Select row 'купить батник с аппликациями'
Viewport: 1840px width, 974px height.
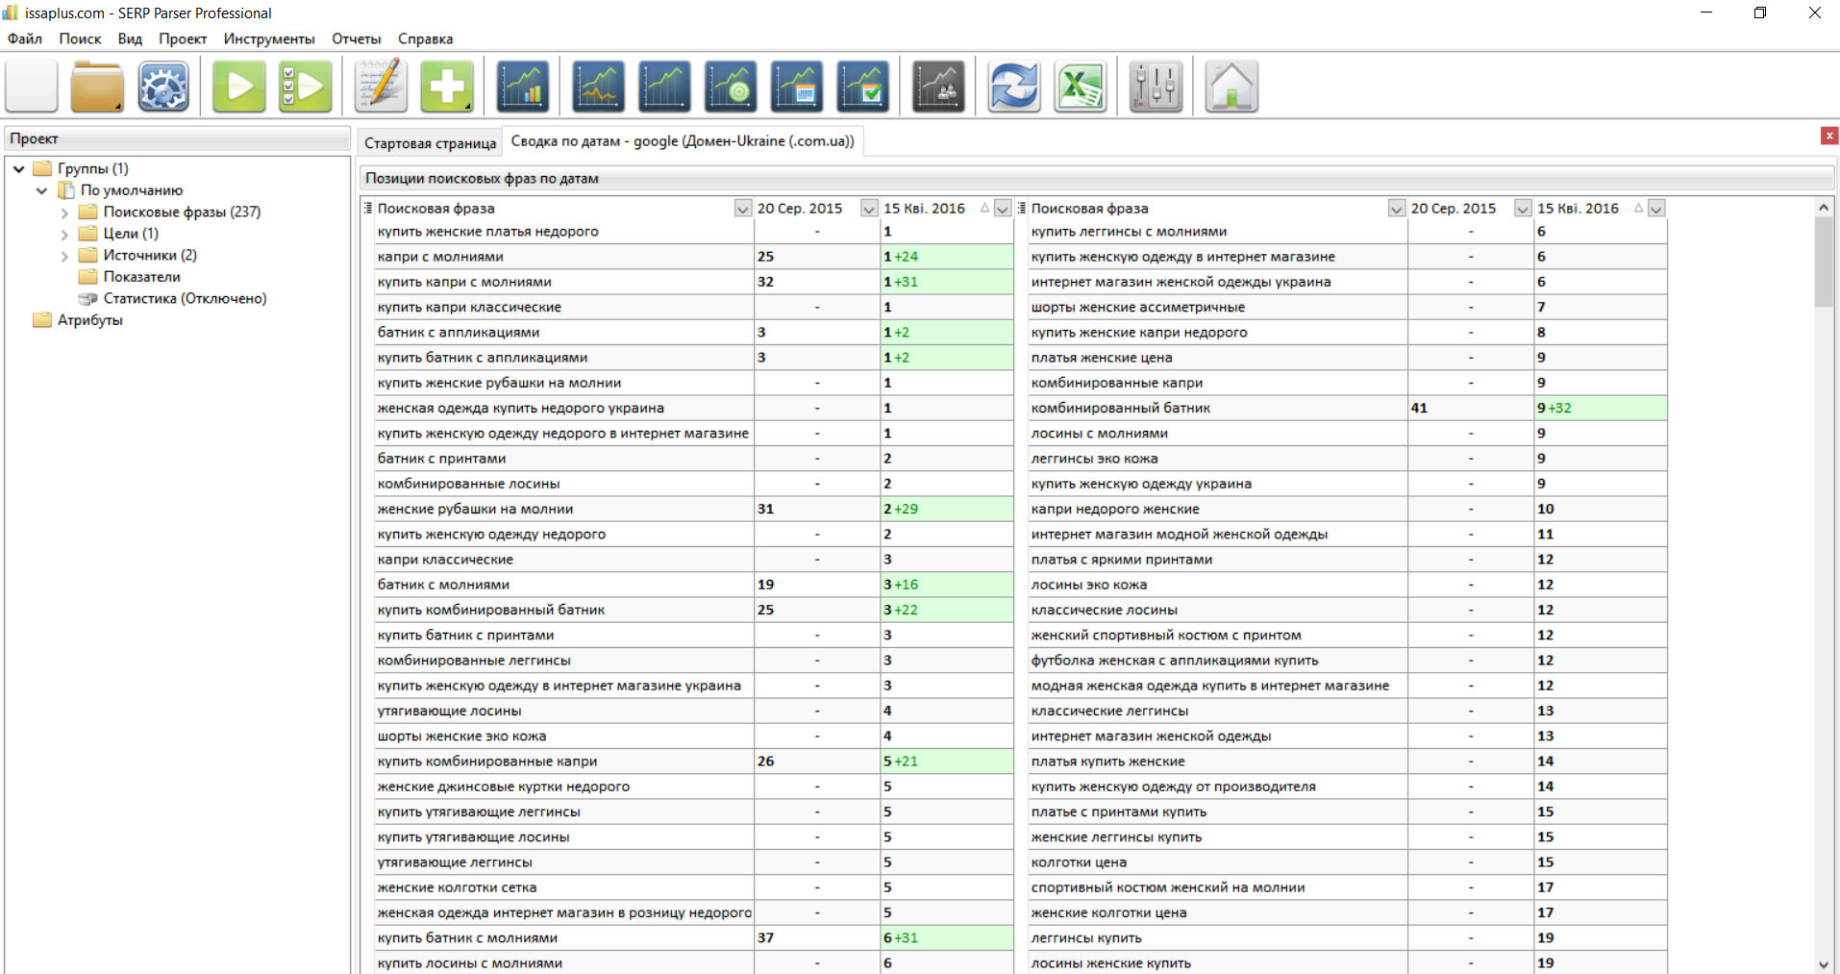693,358
